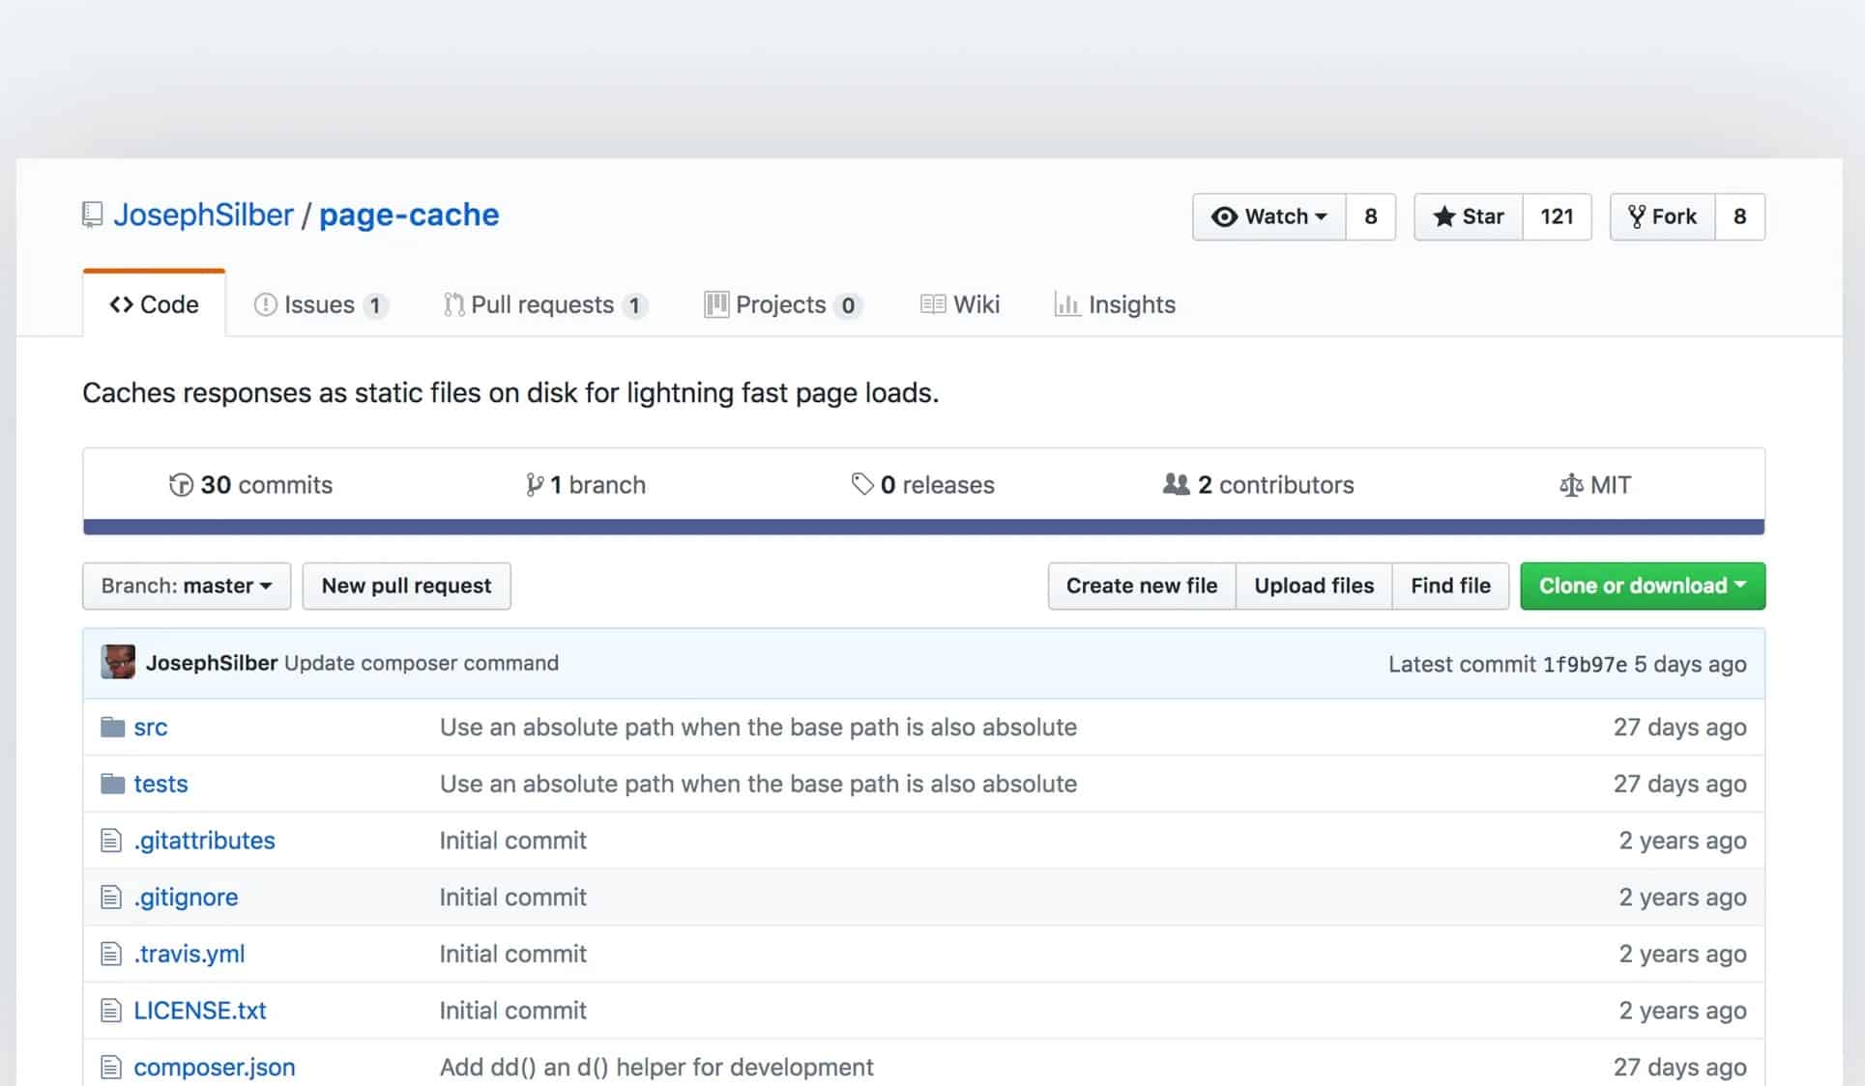
Task: Open the latest commit hash 1f9b97e
Action: pyautogui.click(x=1585, y=664)
